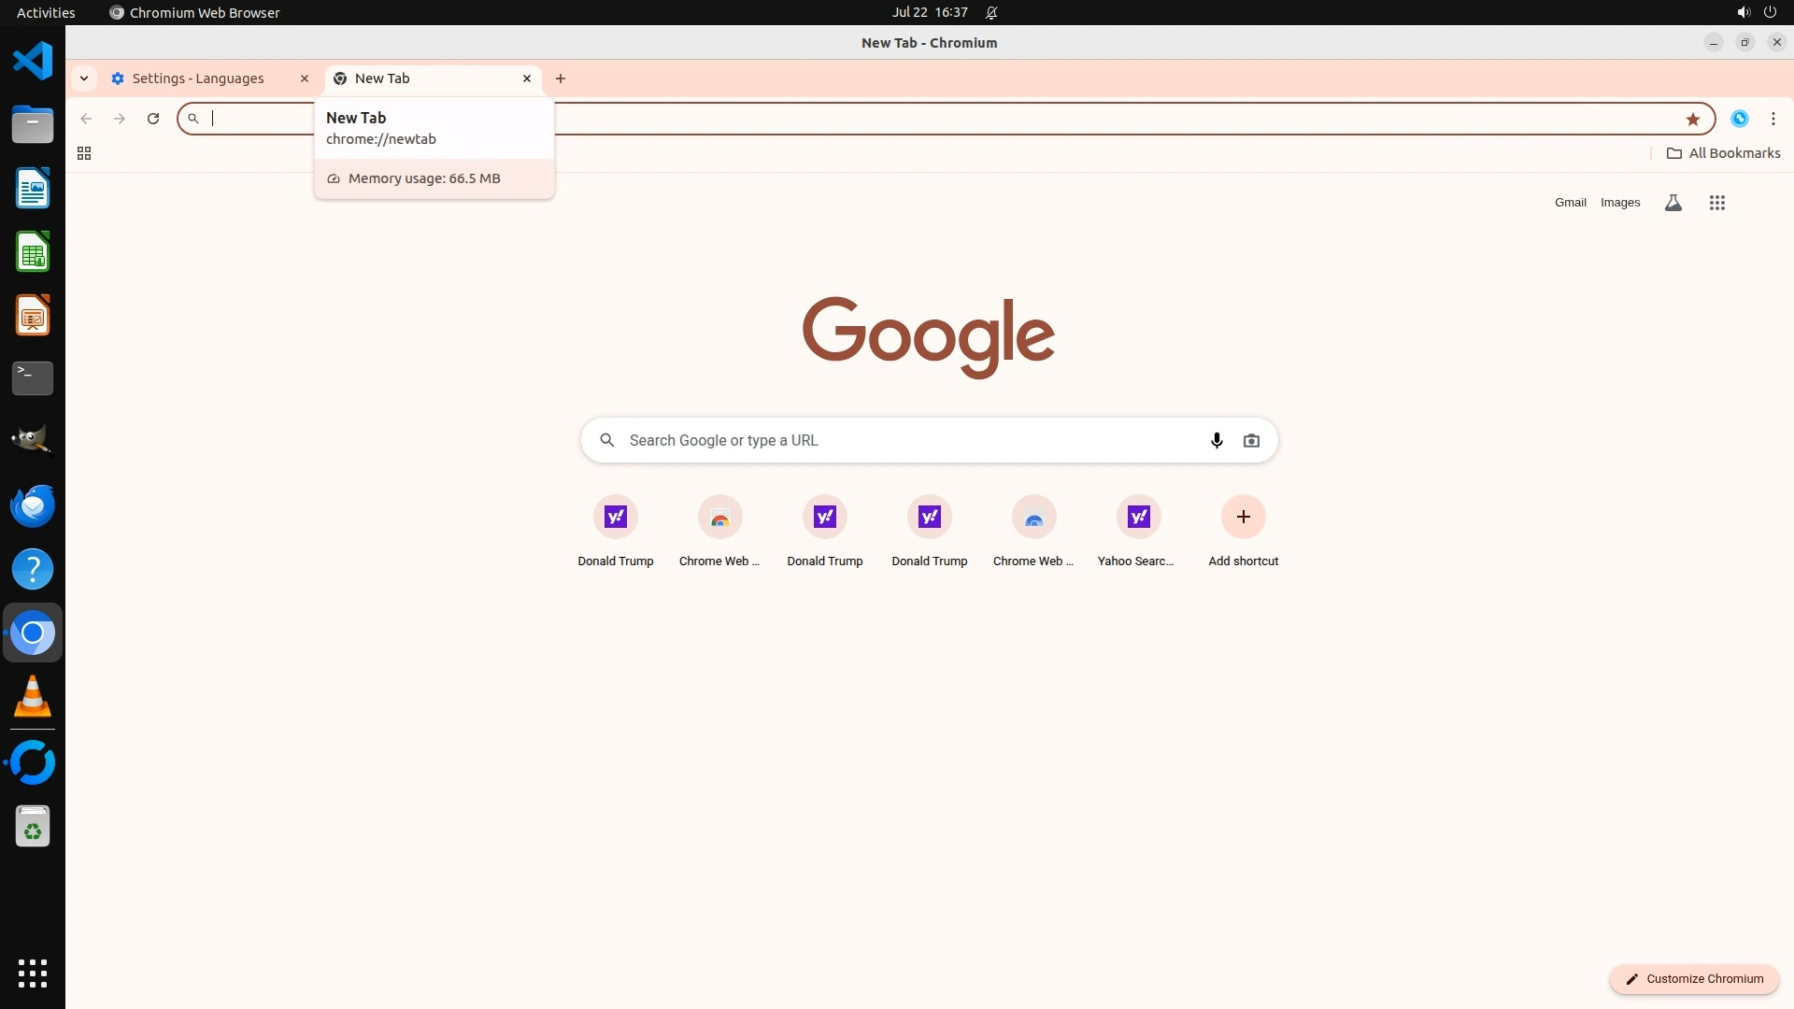Click the bookmark star icon

1692,119
